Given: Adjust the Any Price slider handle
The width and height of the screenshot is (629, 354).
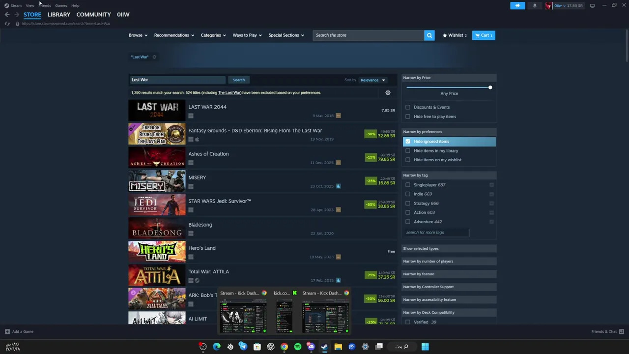Looking at the screenshot, I should coord(490,88).
